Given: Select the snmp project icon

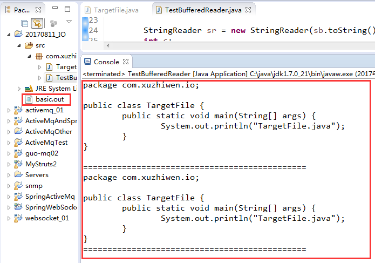Looking at the screenshot, I should tap(18, 186).
